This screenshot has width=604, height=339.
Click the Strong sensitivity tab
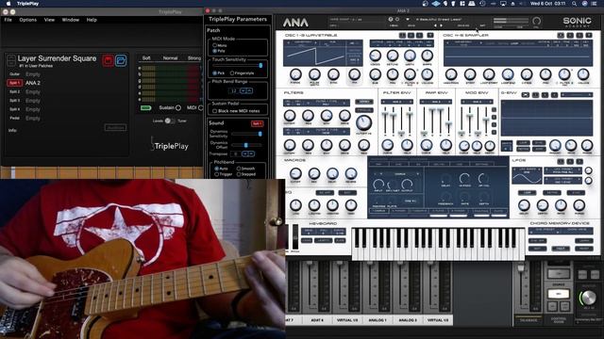[194, 58]
